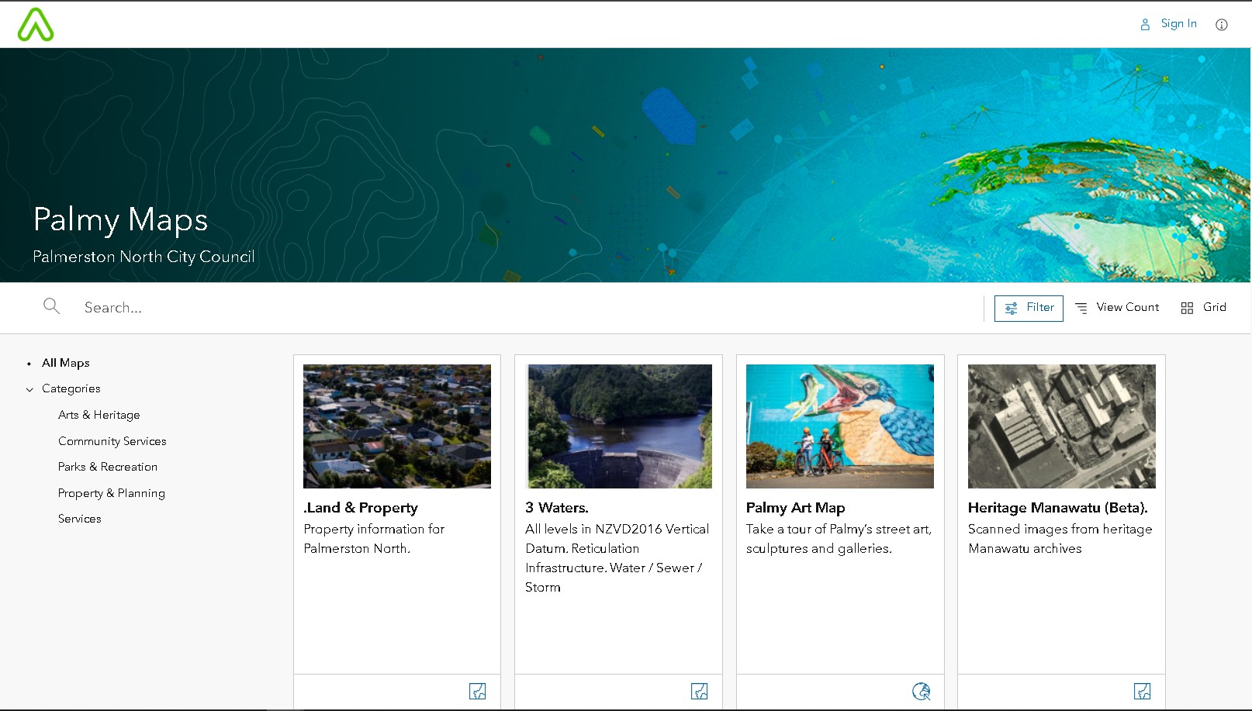
Task: Select the Property & Planning category
Action: pos(112,493)
